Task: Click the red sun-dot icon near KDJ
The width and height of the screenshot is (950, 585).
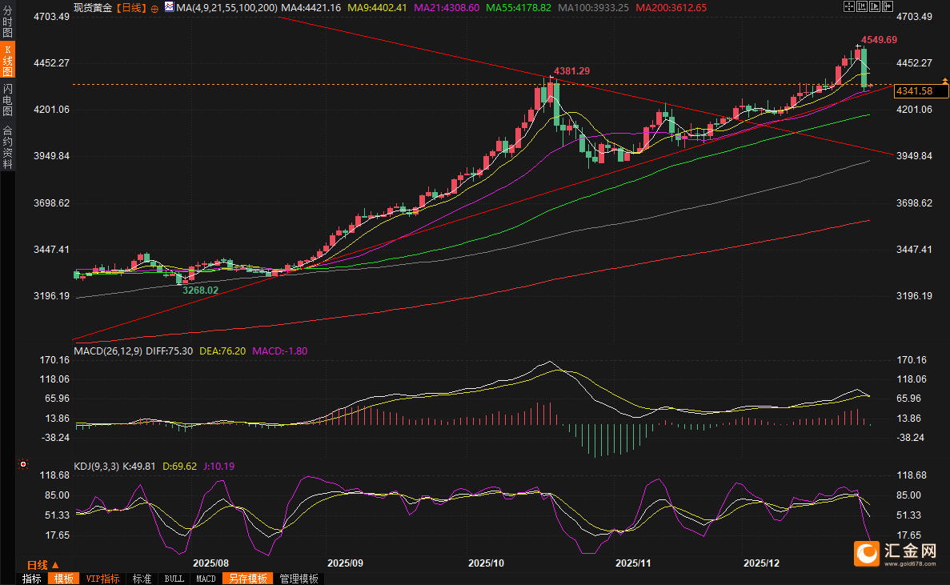Action: point(23,464)
